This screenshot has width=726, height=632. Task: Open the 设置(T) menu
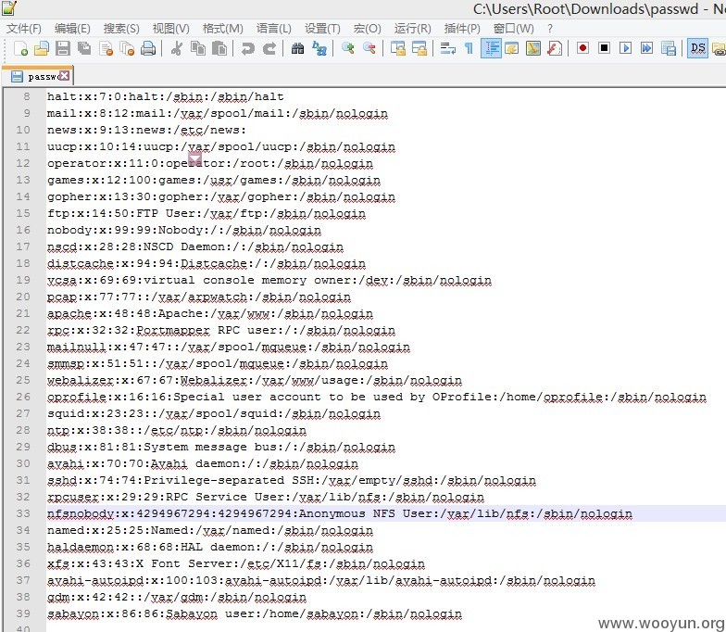click(x=322, y=29)
